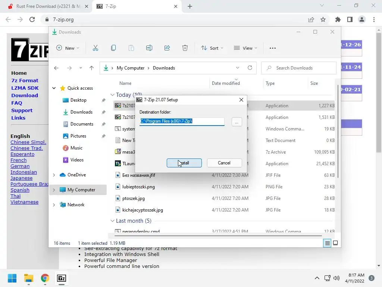The height and width of the screenshot is (287, 382).
Task: Expand the Network tree node
Action: tap(54, 205)
